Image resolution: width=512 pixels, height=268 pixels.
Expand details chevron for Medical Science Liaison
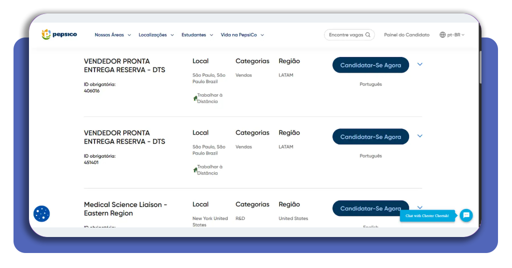click(420, 207)
